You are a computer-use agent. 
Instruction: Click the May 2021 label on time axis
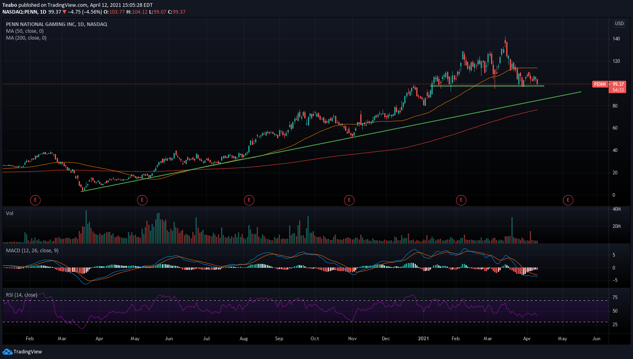point(563,339)
